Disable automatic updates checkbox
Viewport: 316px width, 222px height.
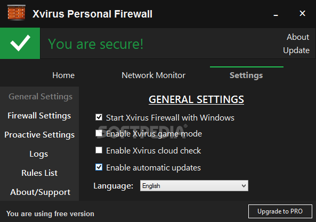[x=99, y=167]
